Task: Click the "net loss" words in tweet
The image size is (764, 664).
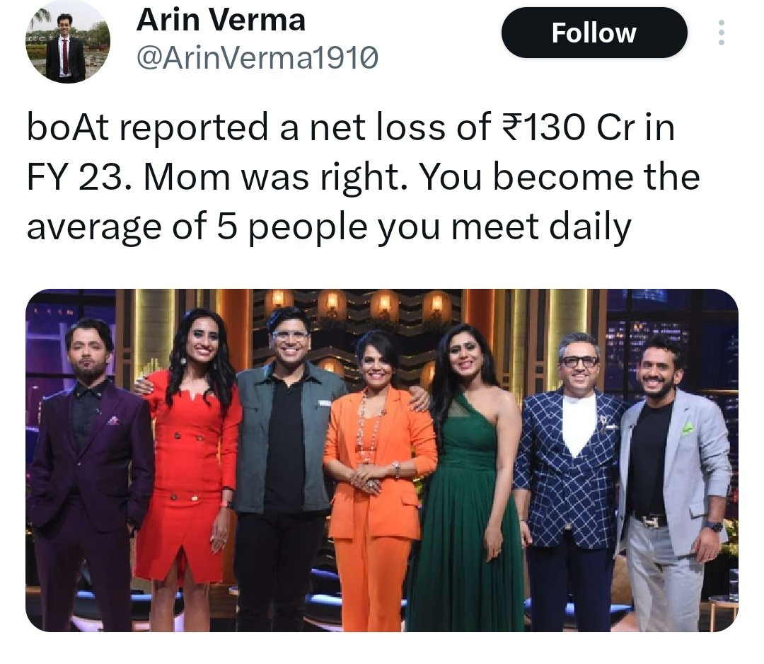Action: [x=376, y=127]
